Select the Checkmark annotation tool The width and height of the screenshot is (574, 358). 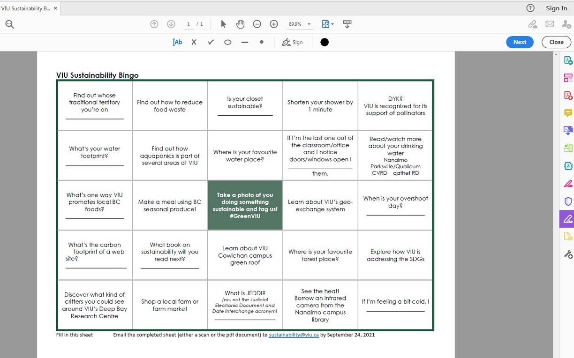point(211,42)
